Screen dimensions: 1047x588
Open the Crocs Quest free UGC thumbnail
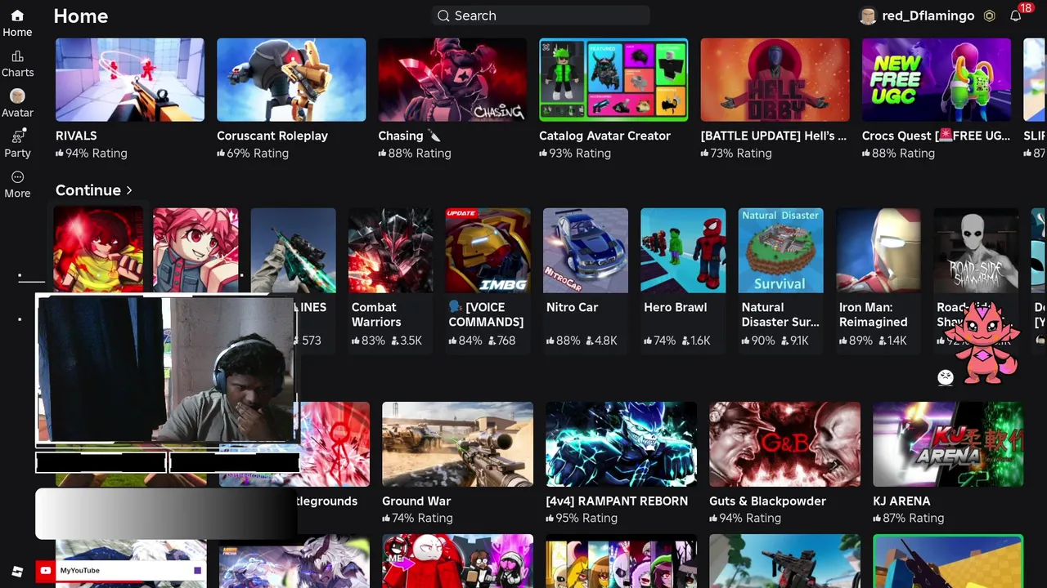click(x=936, y=79)
